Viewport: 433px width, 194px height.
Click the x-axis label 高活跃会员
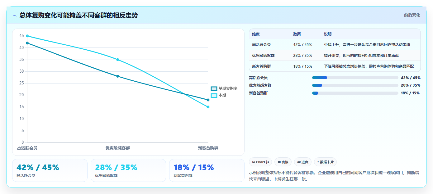coord(27,148)
